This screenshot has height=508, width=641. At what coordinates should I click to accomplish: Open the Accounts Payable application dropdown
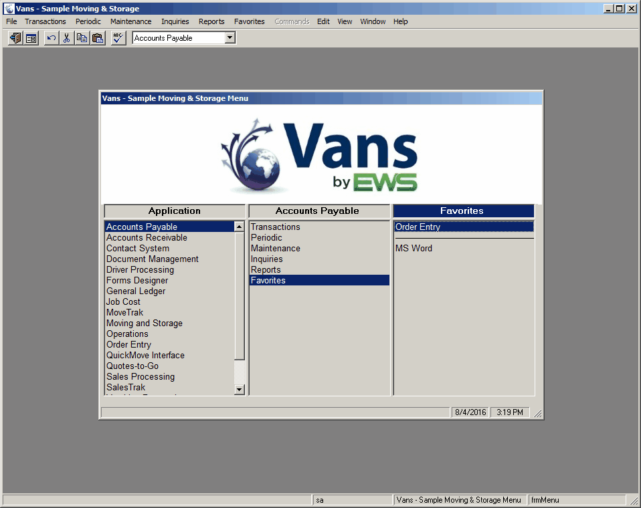coord(230,38)
